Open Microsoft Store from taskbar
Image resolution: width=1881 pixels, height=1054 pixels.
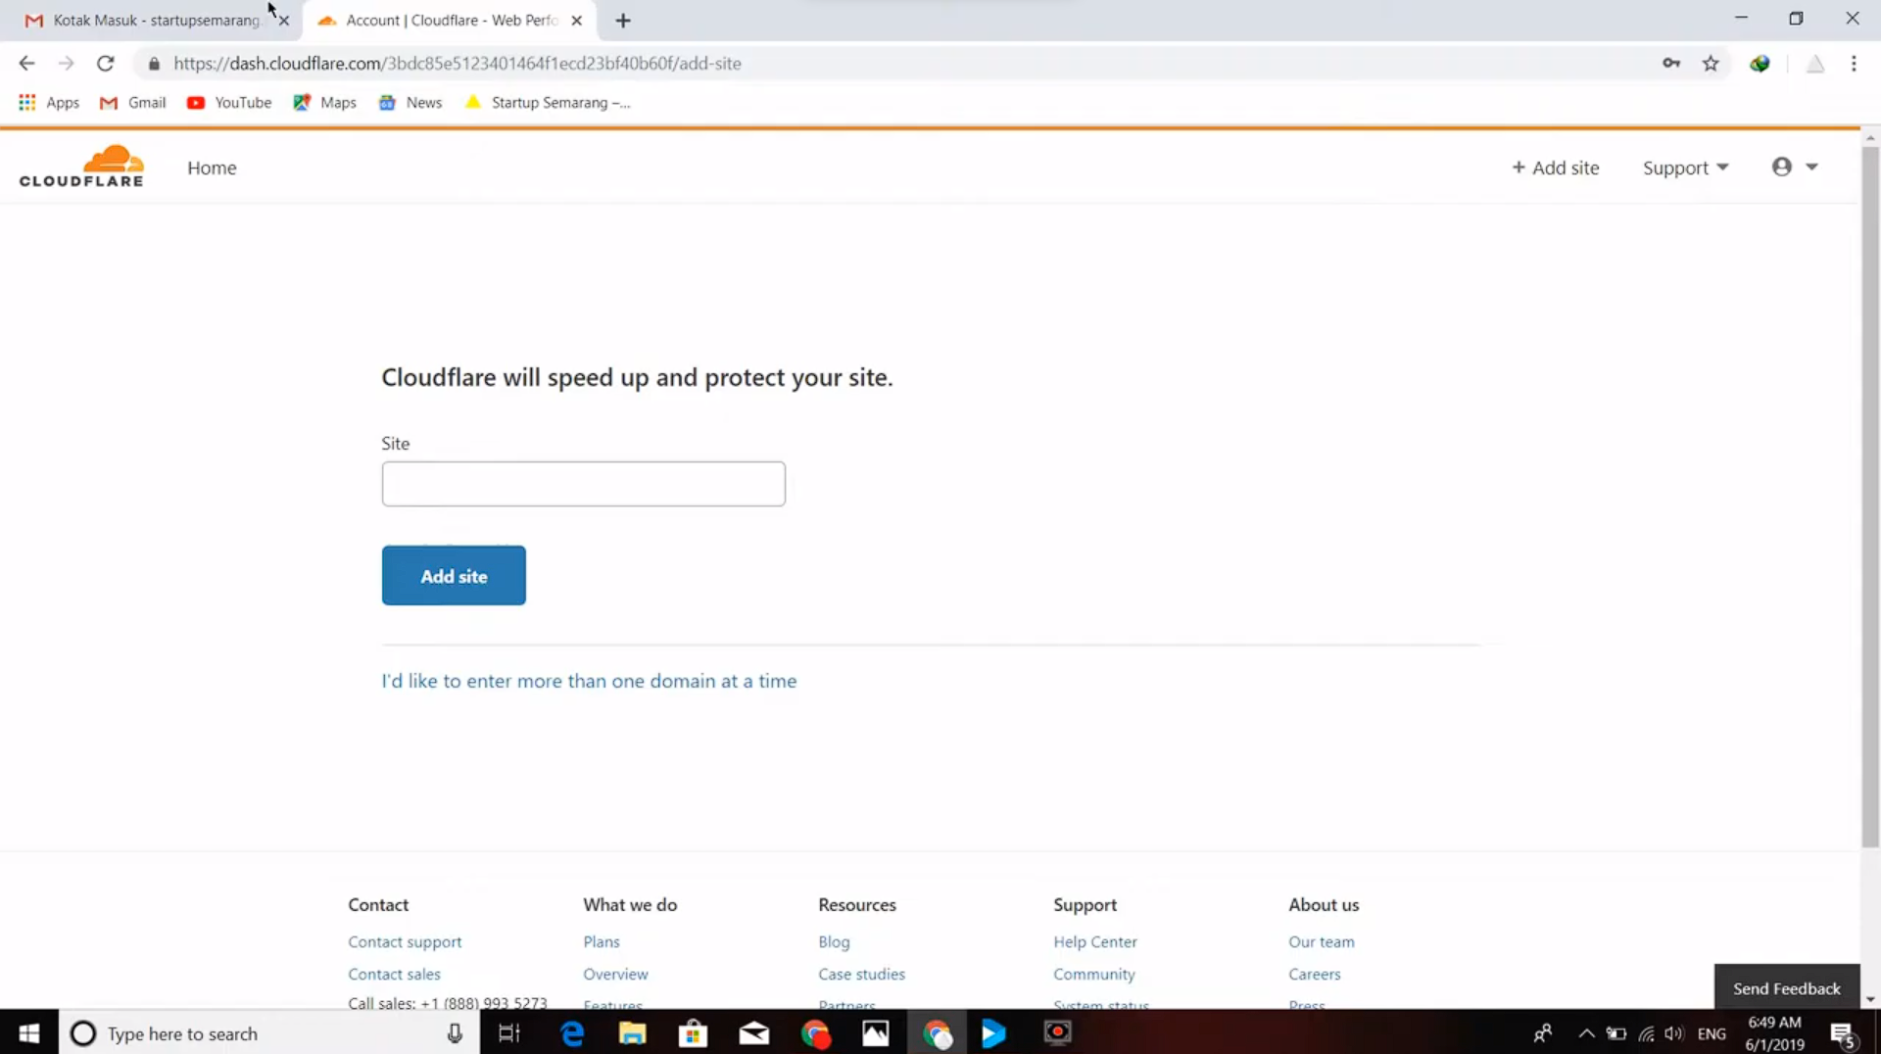tap(693, 1032)
